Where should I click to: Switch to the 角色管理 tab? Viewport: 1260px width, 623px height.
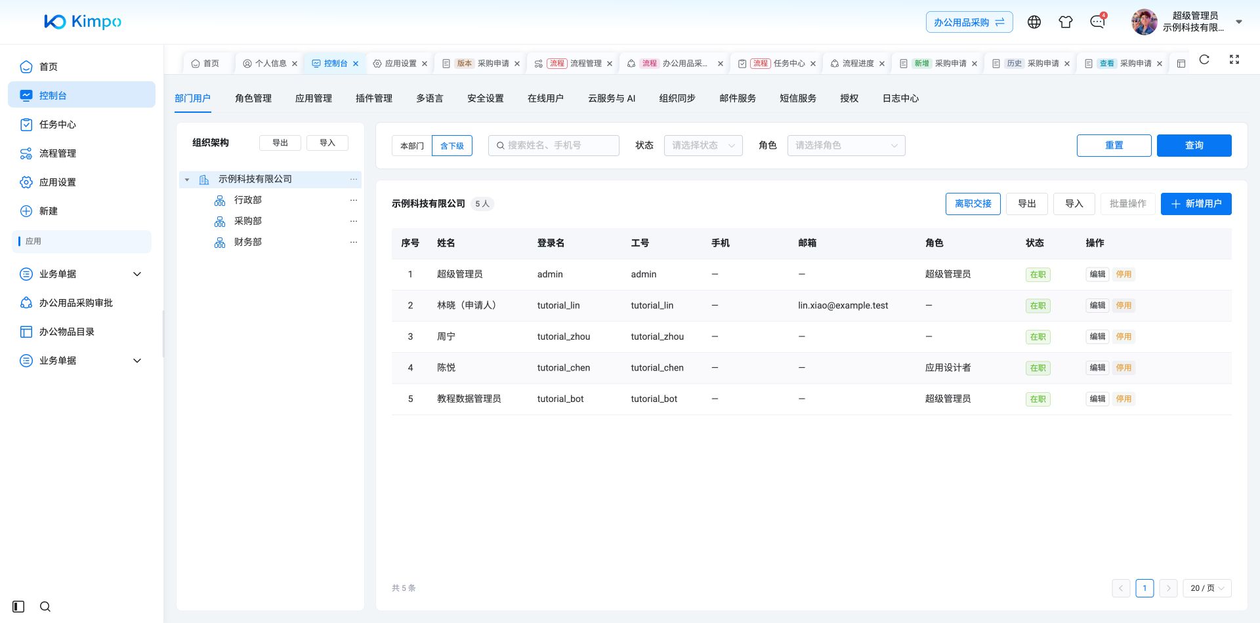(x=253, y=98)
